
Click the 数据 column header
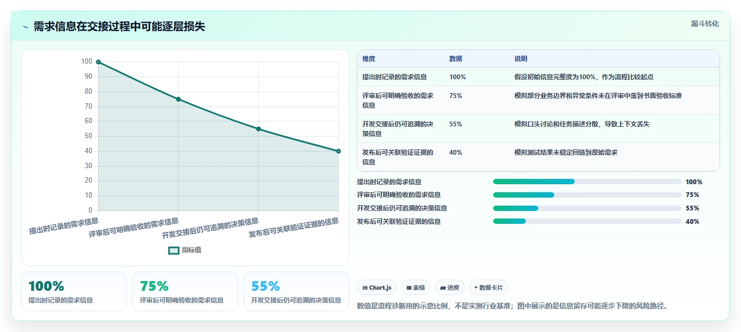456,59
